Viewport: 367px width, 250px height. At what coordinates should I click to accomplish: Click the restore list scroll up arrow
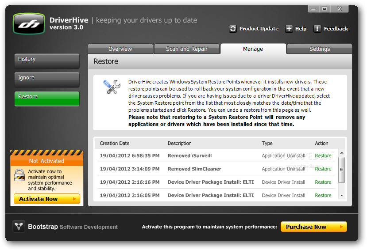click(342, 153)
